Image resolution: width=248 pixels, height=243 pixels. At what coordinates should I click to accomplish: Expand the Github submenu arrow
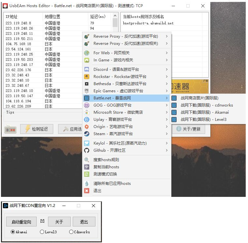tap(167, 150)
